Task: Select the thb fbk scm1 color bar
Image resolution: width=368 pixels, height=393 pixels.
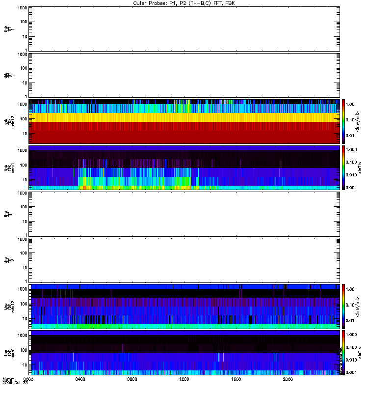Action: click(343, 168)
